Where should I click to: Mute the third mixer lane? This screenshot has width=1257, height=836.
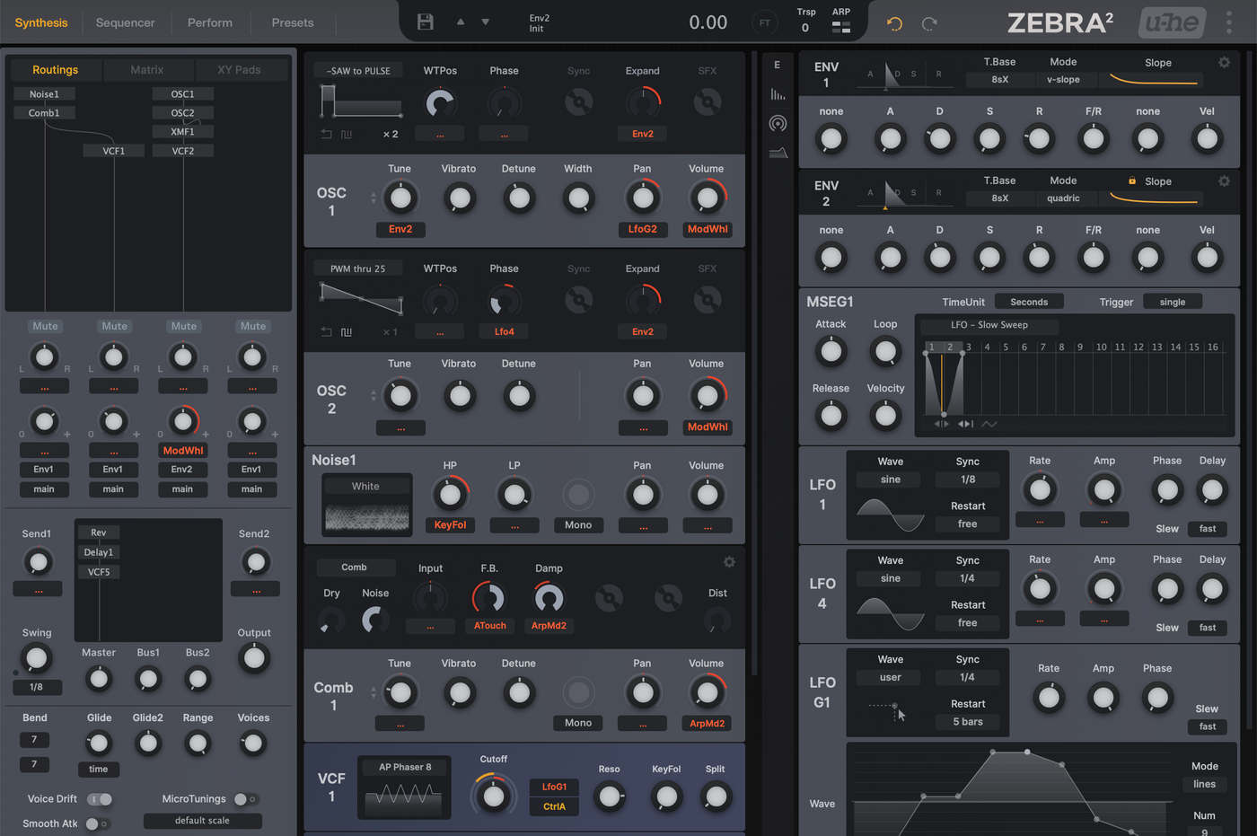(x=183, y=326)
